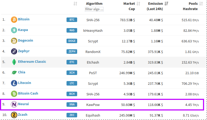Sort by the ticker column arrows
Image resolution: width=207 pixels, height=120 pixels.
point(75,3)
